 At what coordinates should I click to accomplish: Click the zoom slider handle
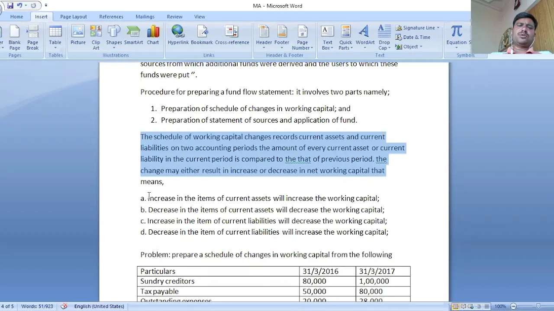tap(538, 306)
